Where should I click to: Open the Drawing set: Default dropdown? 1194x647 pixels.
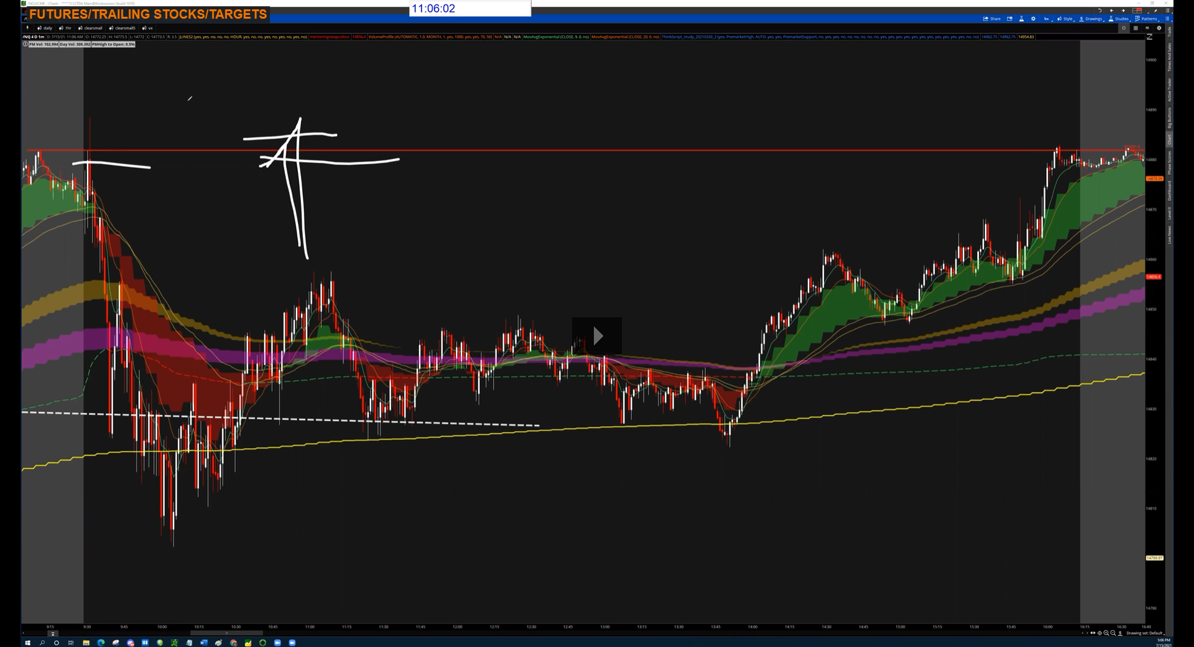tap(1145, 633)
